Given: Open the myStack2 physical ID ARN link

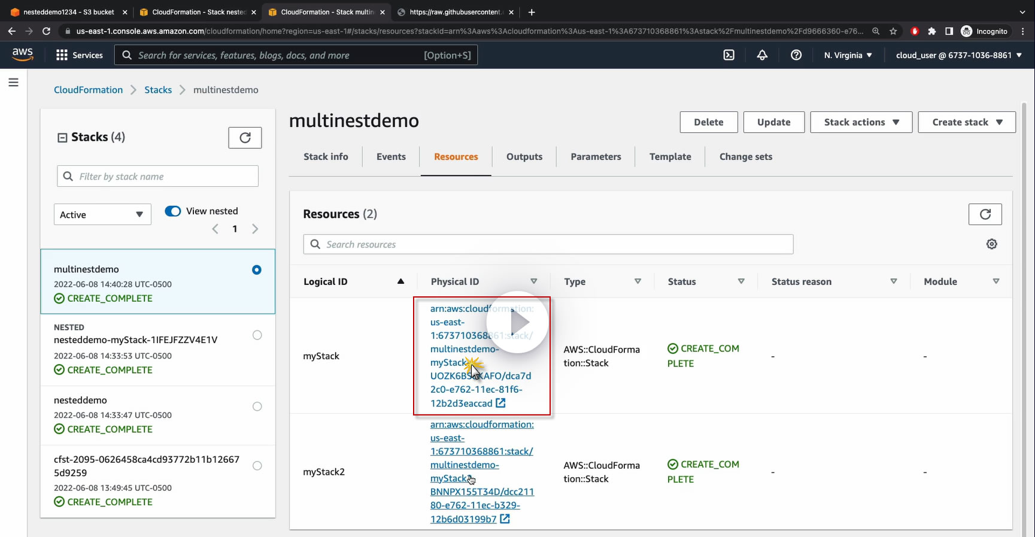Looking at the screenshot, I should pyautogui.click(x=482, y=472).
